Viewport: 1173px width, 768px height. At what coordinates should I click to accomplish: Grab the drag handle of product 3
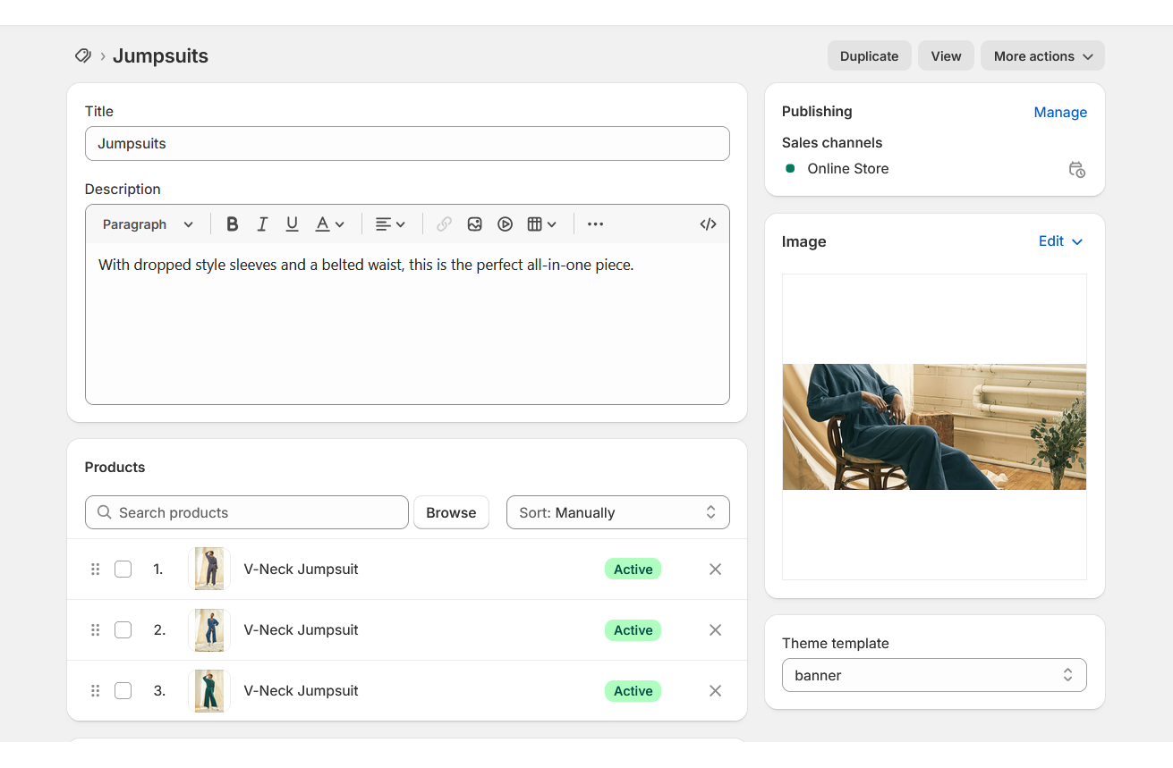click(96, 691)
